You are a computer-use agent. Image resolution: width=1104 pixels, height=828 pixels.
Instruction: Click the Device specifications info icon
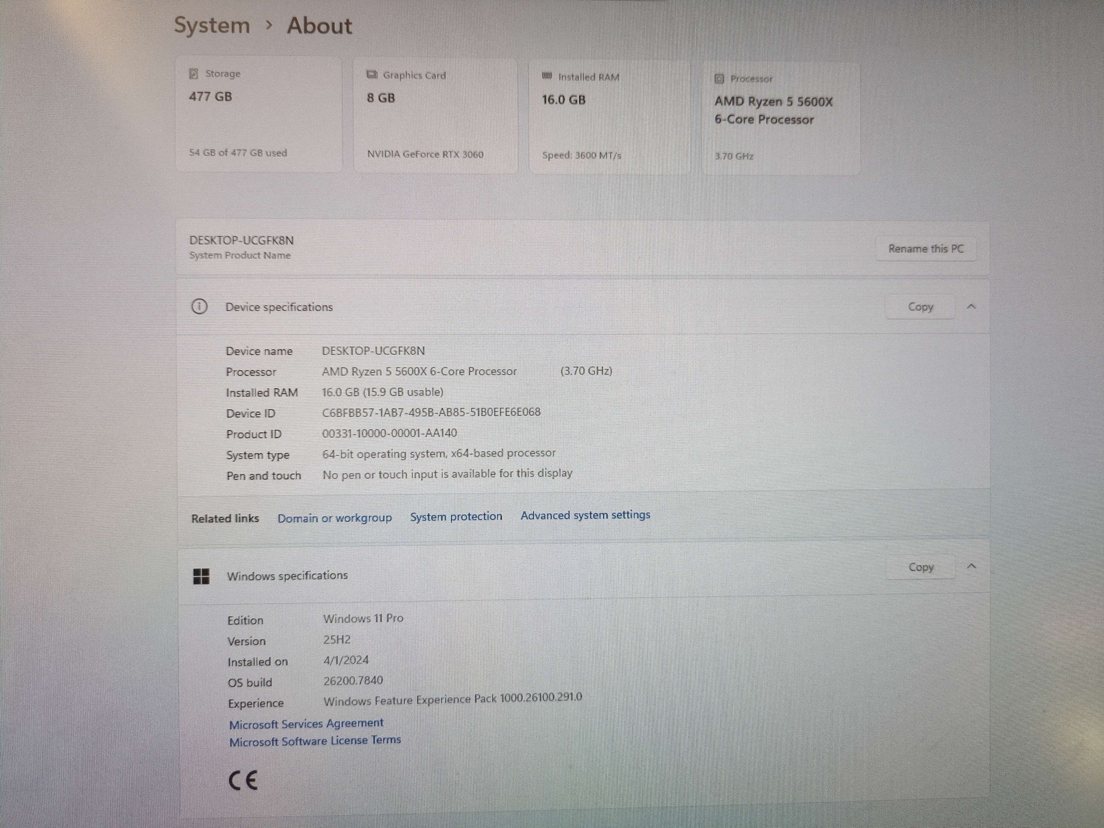(199, 307)
